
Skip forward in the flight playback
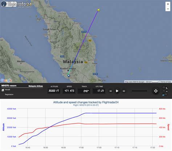tap(124, 91)
